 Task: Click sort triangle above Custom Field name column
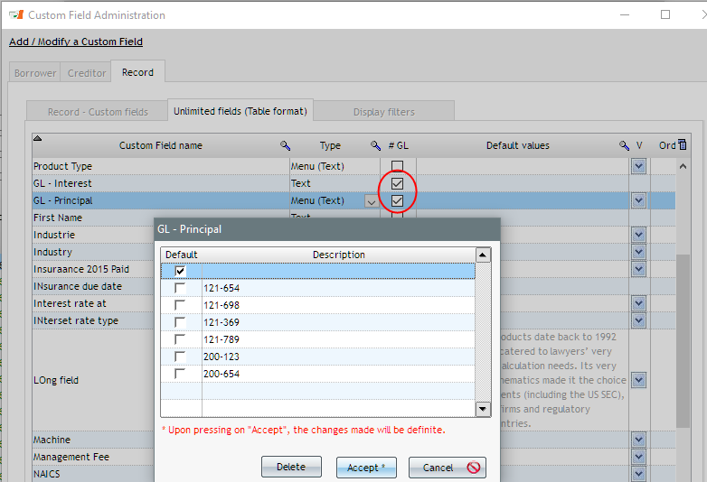point(38,139)
